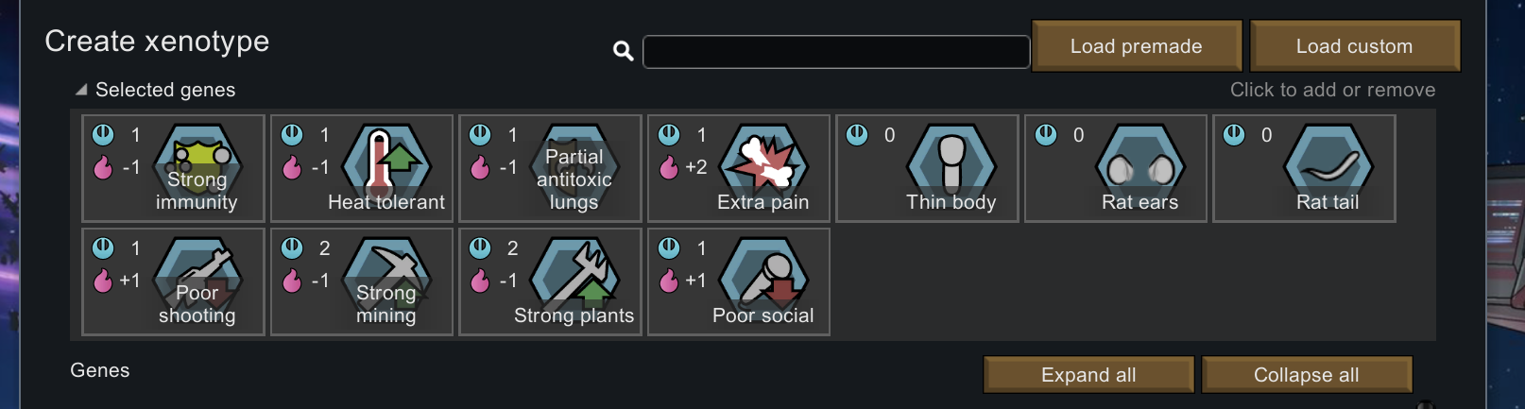This screenshot has width=1525, height=409.
Task: Click the Selected genes header label
Action: click(x=165, y=90)
